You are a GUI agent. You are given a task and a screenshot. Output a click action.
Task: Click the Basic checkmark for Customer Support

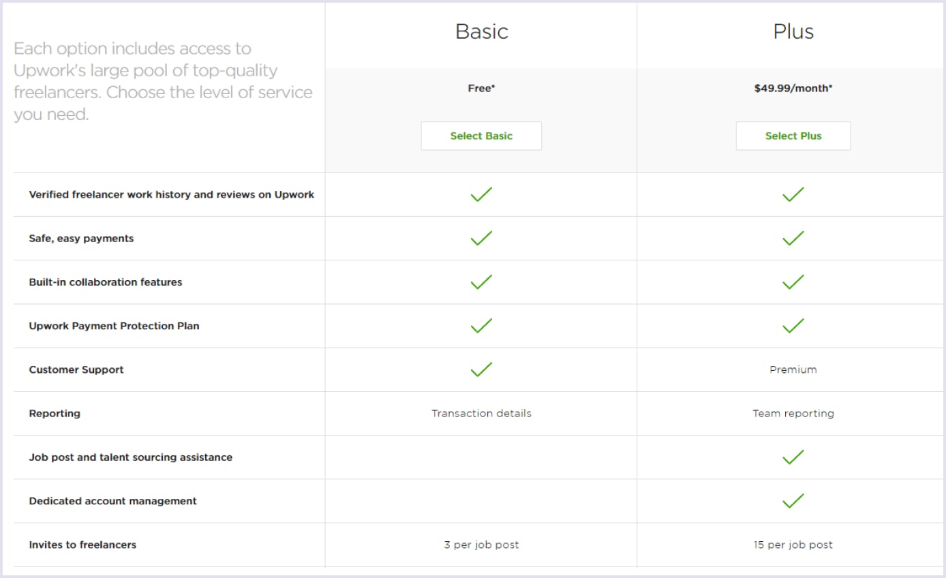pos(481,369)
